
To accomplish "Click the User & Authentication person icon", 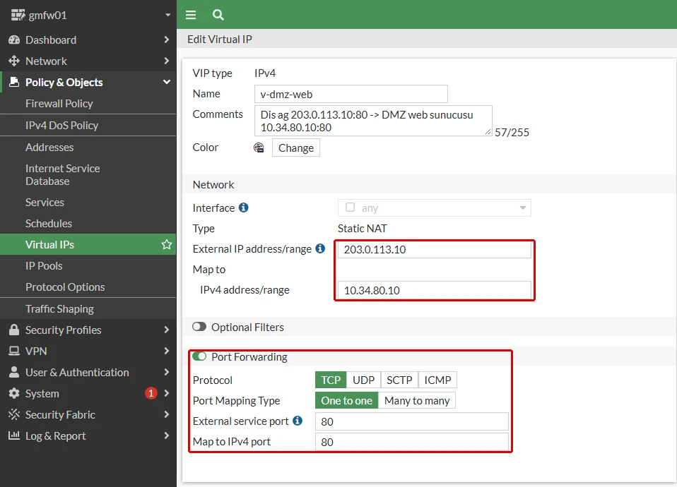I will 14,372.
